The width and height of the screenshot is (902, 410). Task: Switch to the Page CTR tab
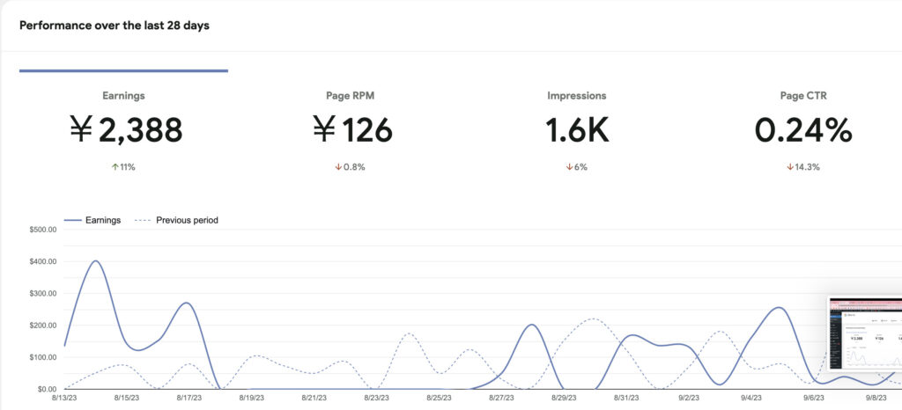802,96
